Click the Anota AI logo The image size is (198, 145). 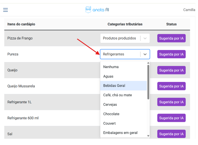click(x=97, y=10)
